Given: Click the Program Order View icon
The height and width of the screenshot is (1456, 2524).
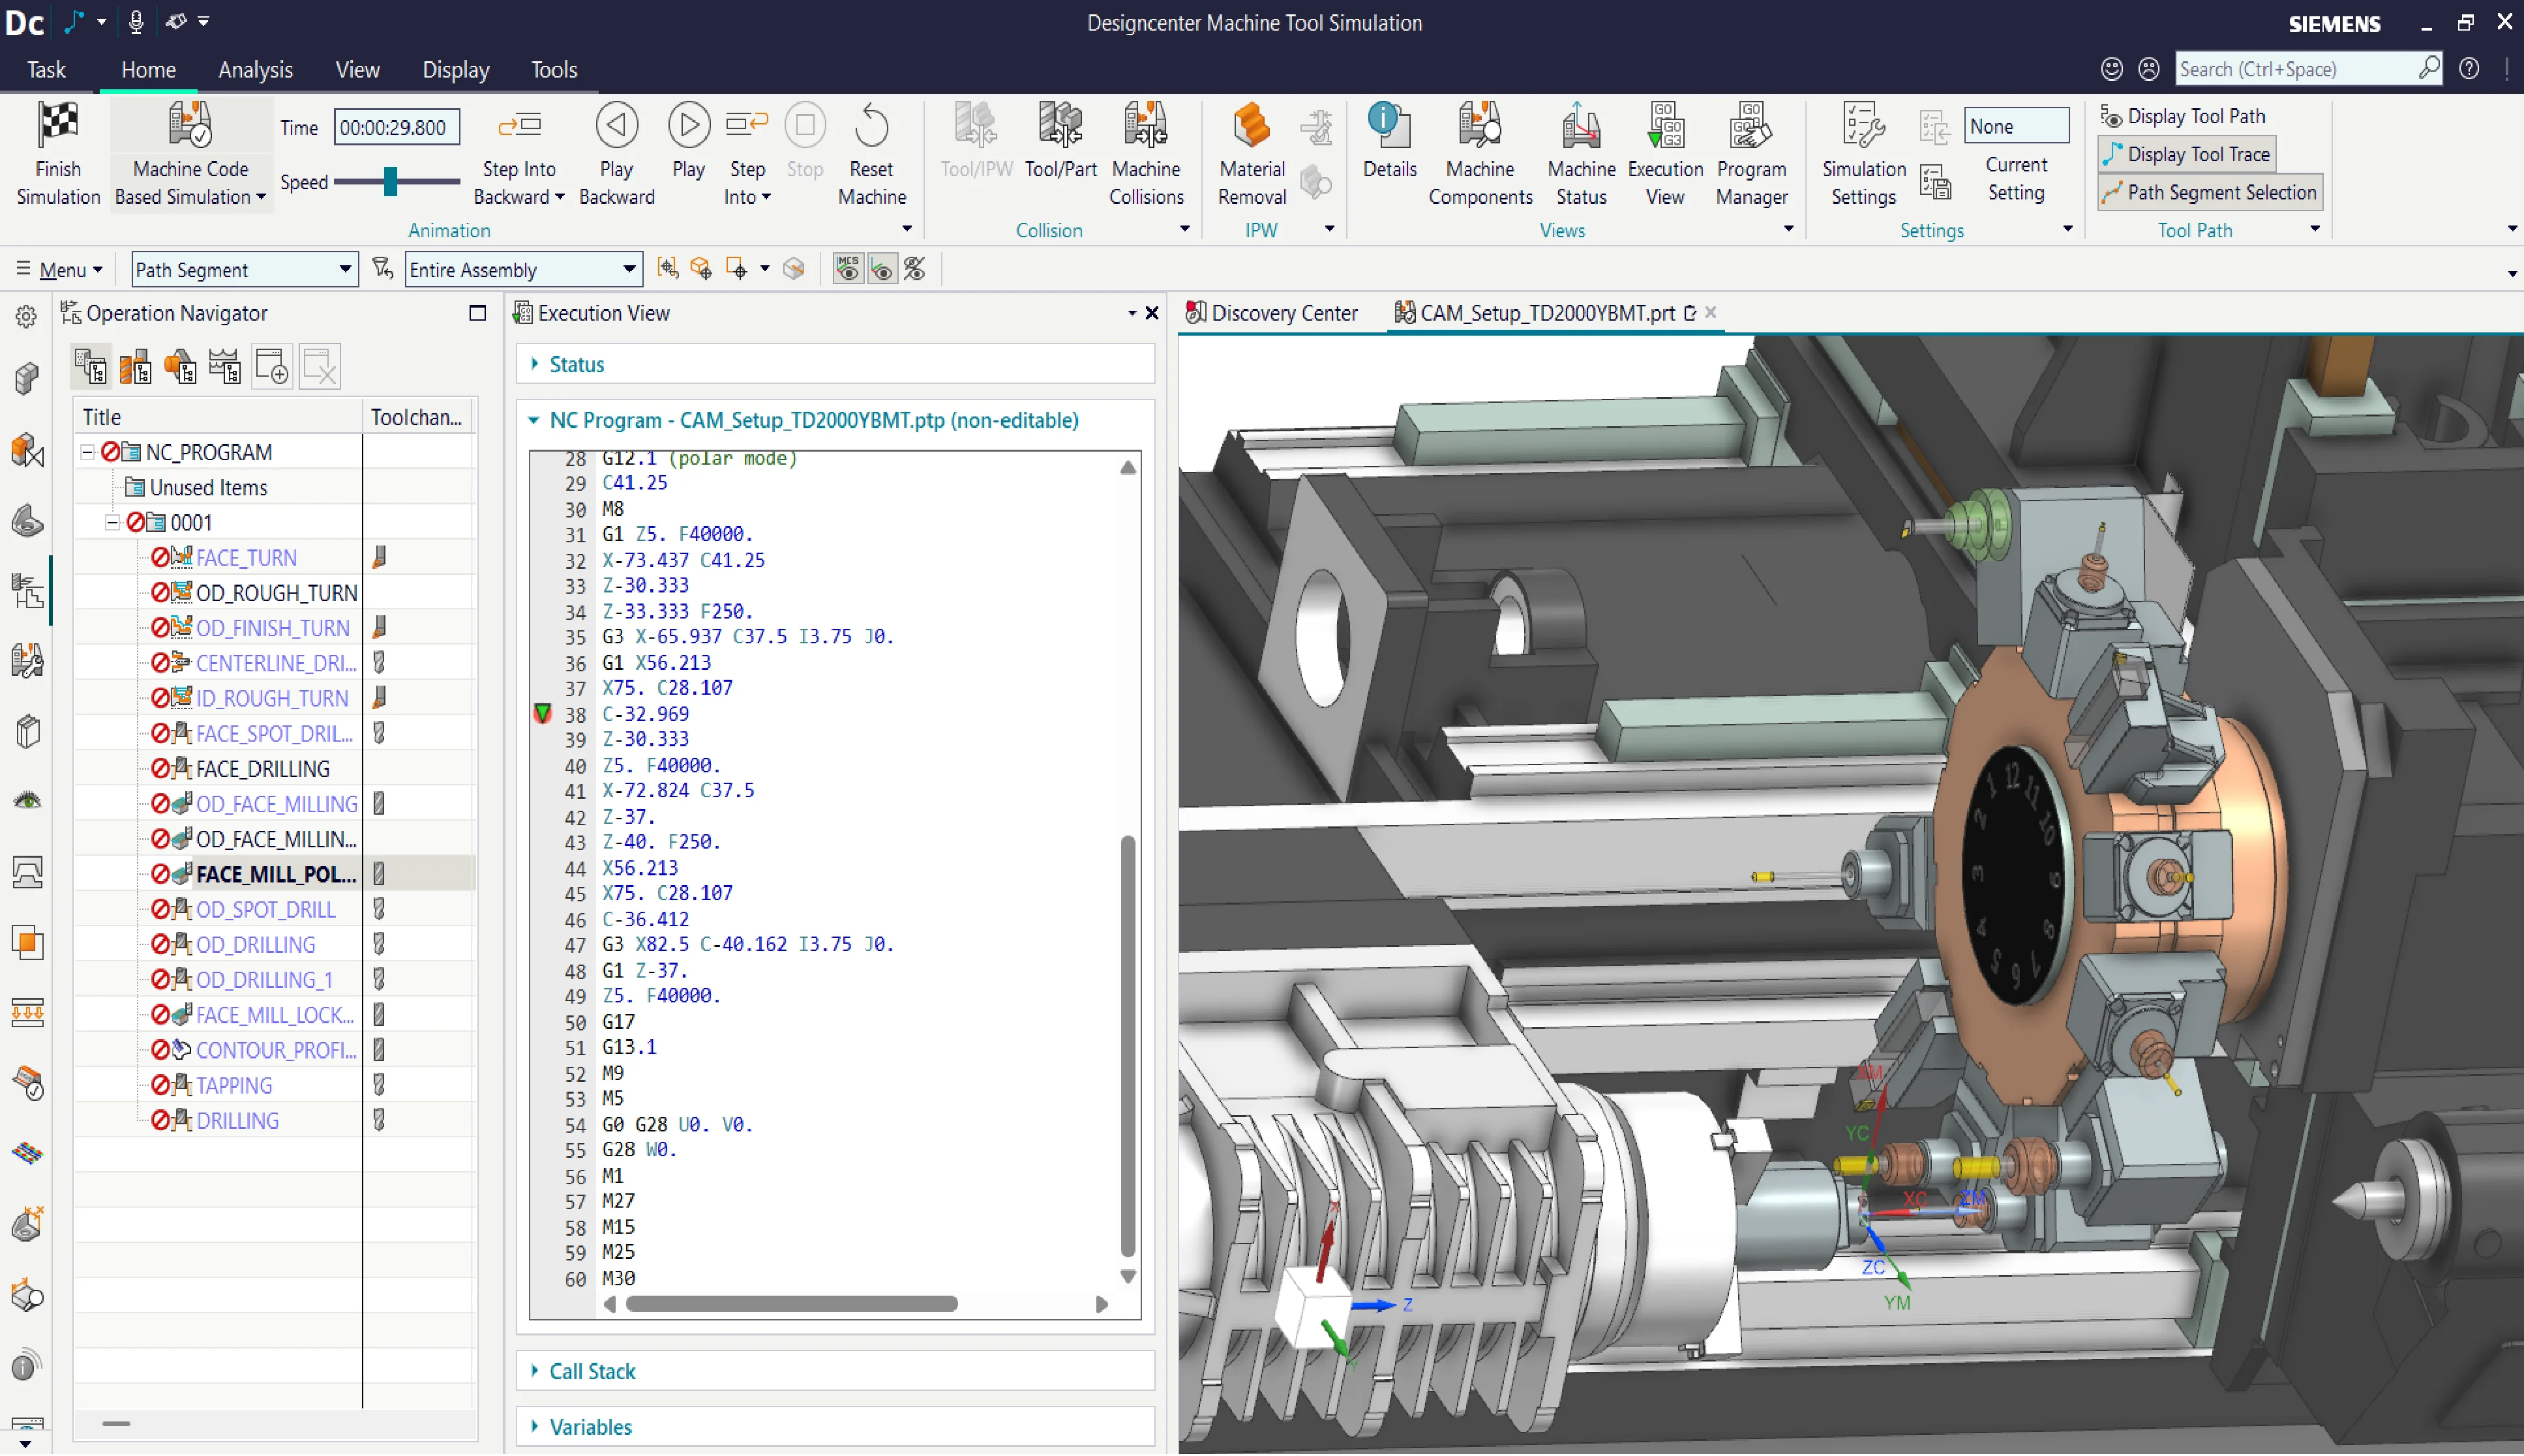Looking at the screenshot, I should (91, 366).
